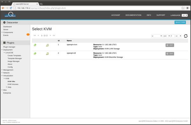Click EDIT for openqrm-bf
The height and width of the screenshot is (125, 191).
[170, 54]
